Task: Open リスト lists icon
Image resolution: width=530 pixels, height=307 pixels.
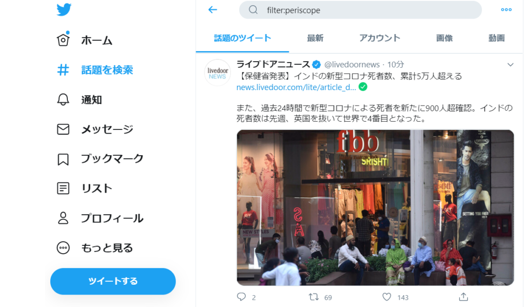Action: tap(63, 188)
